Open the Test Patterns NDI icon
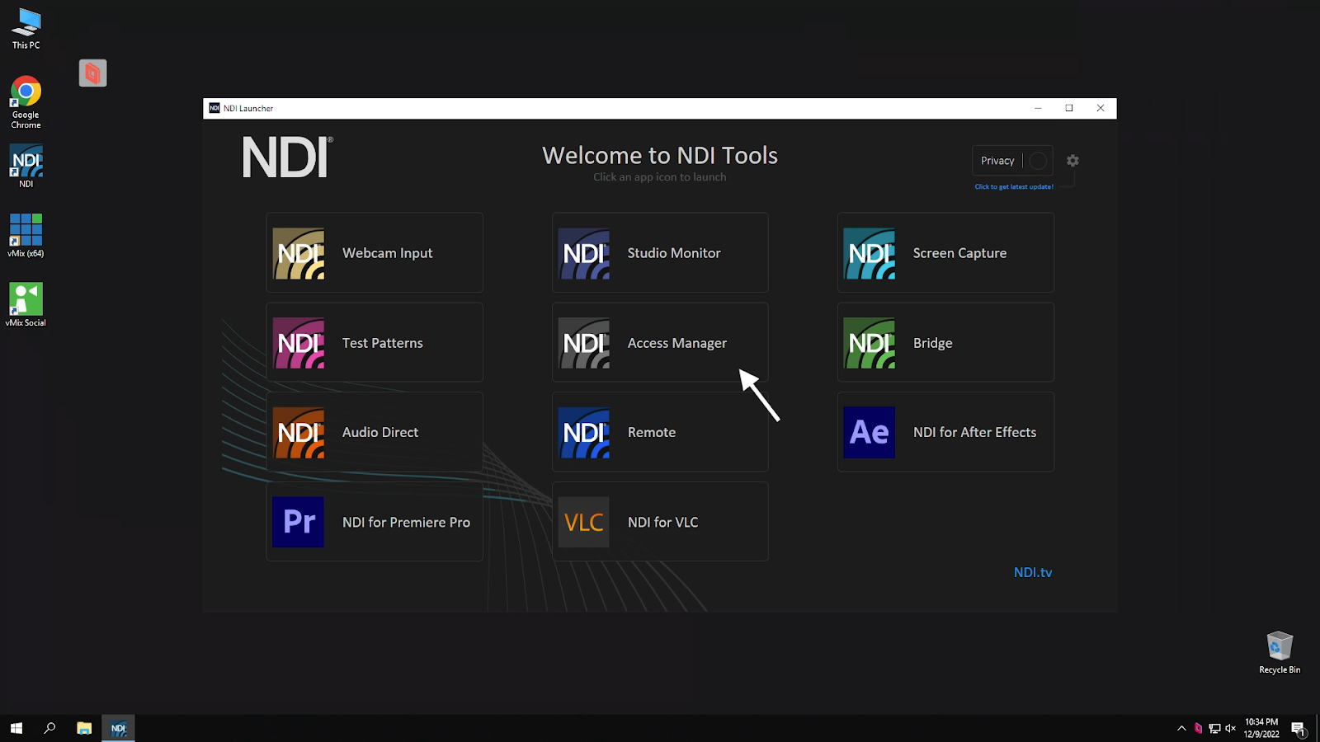The width and height of the screenshot is (1320, 742). [x=299, y=343]
